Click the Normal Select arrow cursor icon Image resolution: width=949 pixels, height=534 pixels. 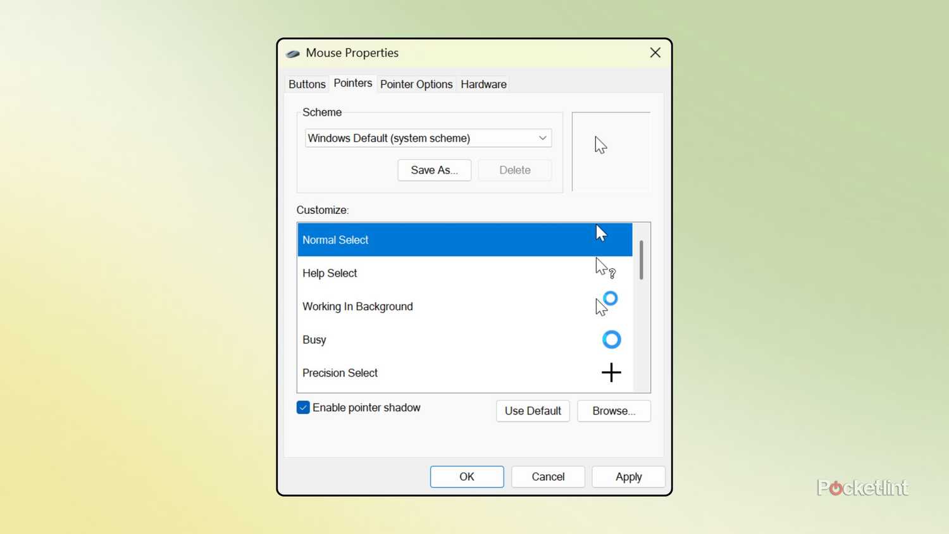point(601,233)
